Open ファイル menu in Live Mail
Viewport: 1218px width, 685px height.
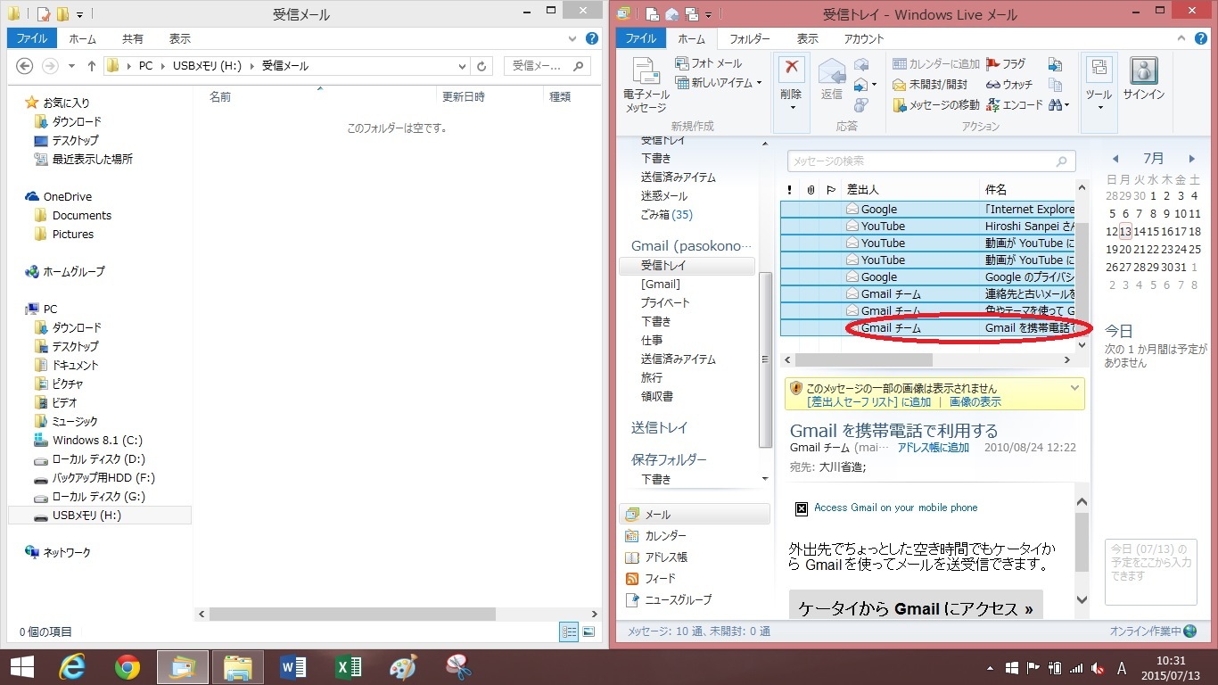(x=640, y=38)
